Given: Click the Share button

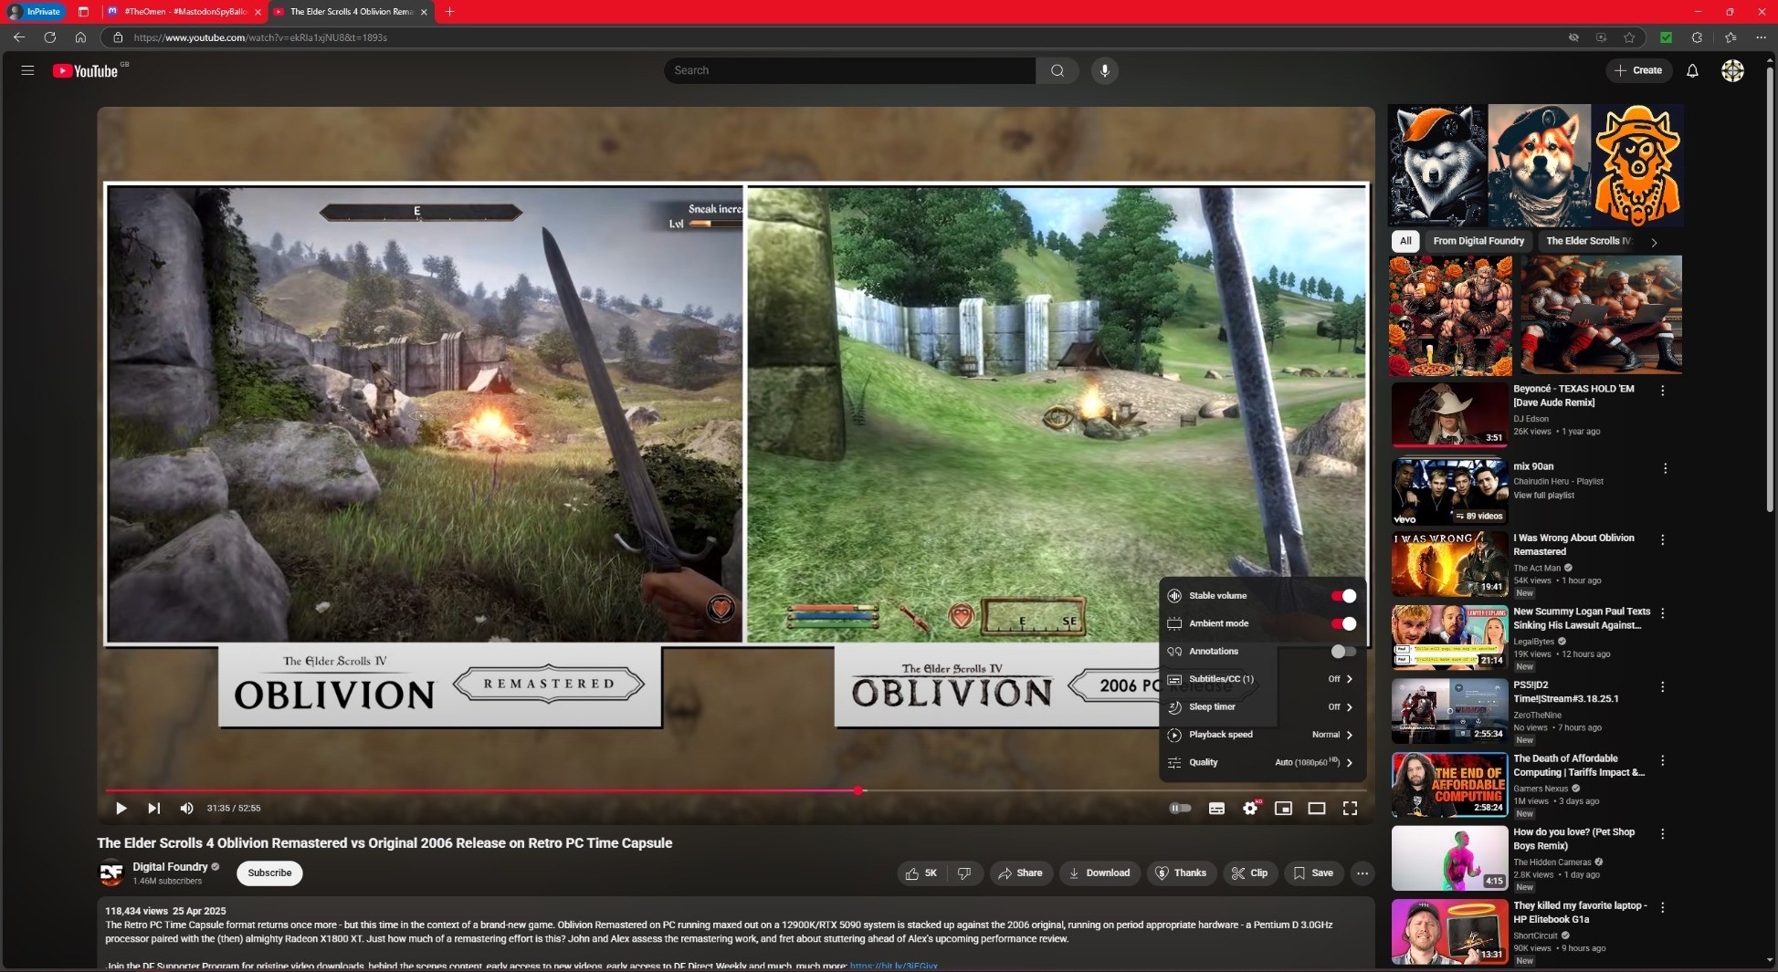Looking at the screenshot, I should click(x=1020, y=873).
